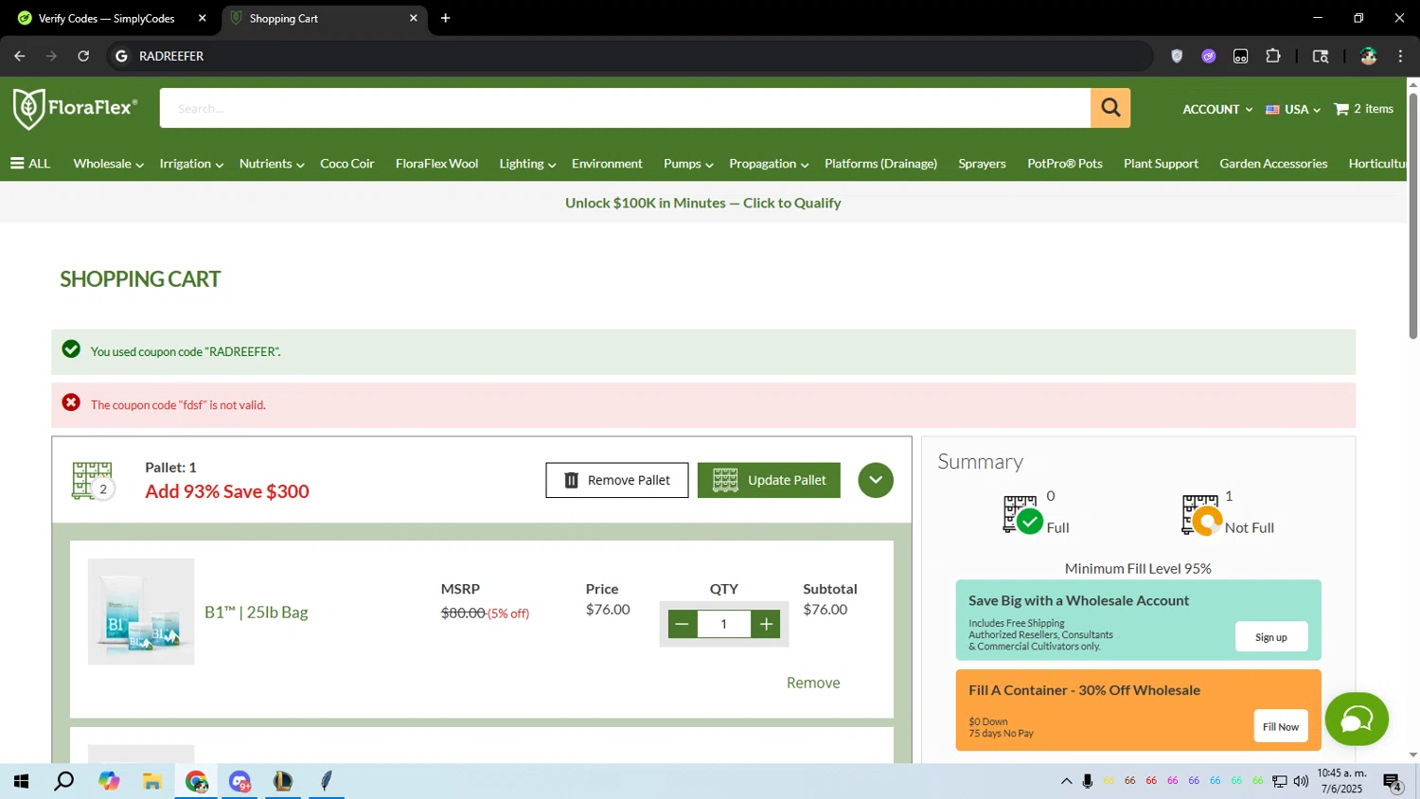This screenshot has height=799, width=1420.
Task: Expand the Pumps menu
Action: tap(688, 164)
